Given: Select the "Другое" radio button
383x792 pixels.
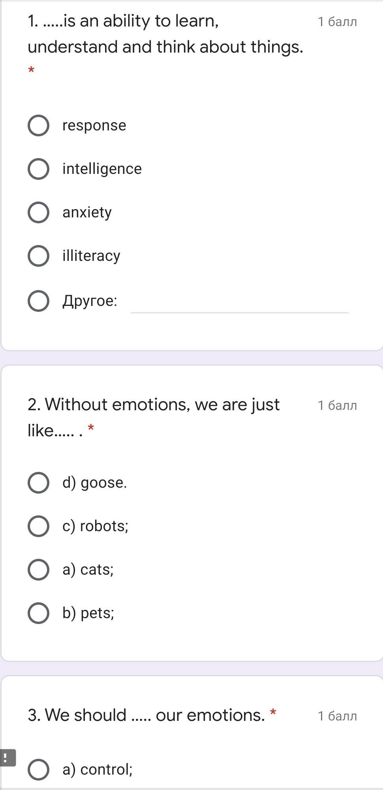Looking at the screenshot, I should (x=39, y=301).
